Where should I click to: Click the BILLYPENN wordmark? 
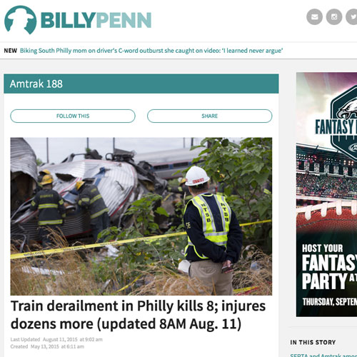coord(96,20)
